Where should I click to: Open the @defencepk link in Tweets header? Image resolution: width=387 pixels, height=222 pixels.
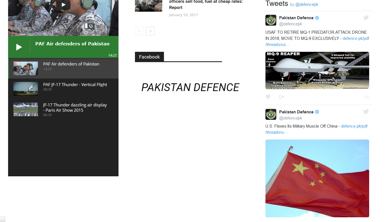307,4
